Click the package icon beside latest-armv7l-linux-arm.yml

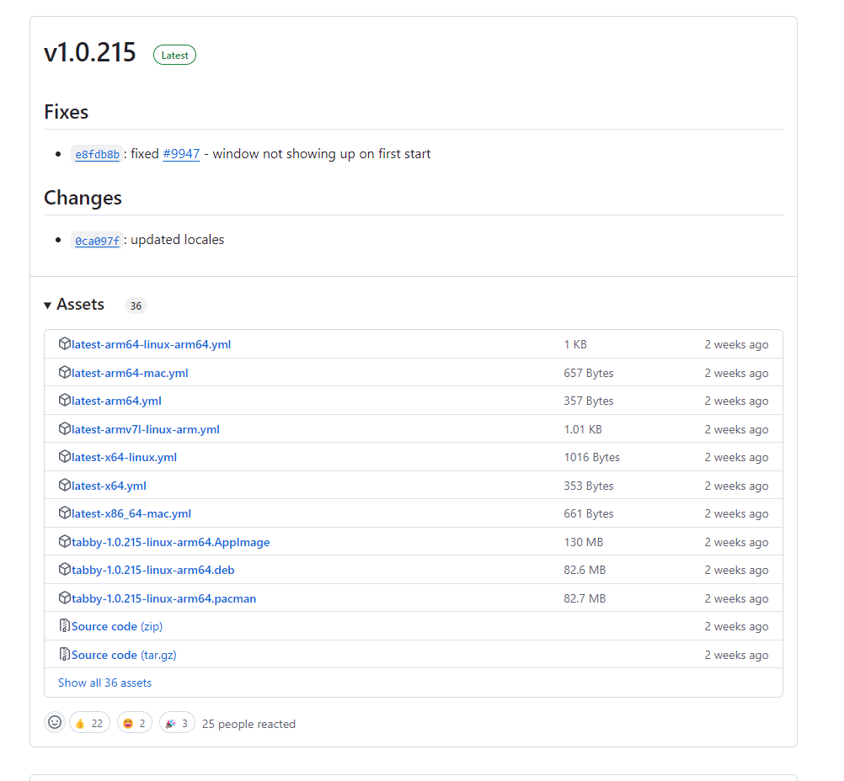pos(65,428)
